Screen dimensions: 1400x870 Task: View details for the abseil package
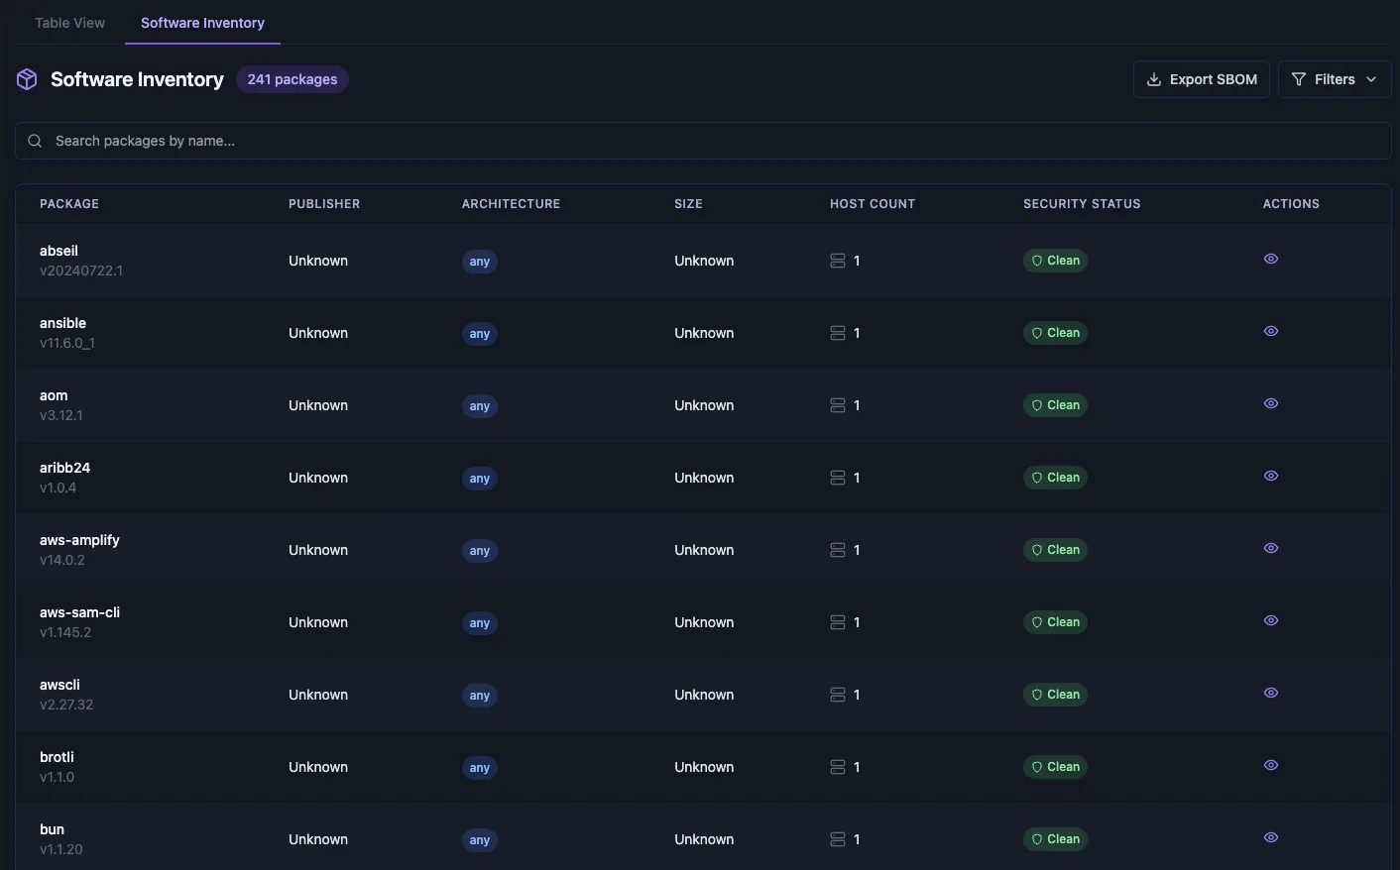tap(1271, 259)
